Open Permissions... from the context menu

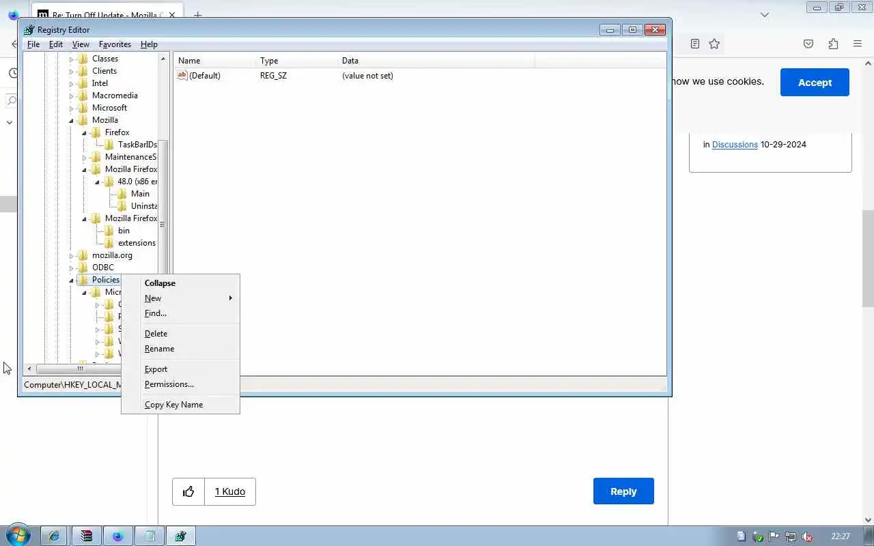pos(181,384)
